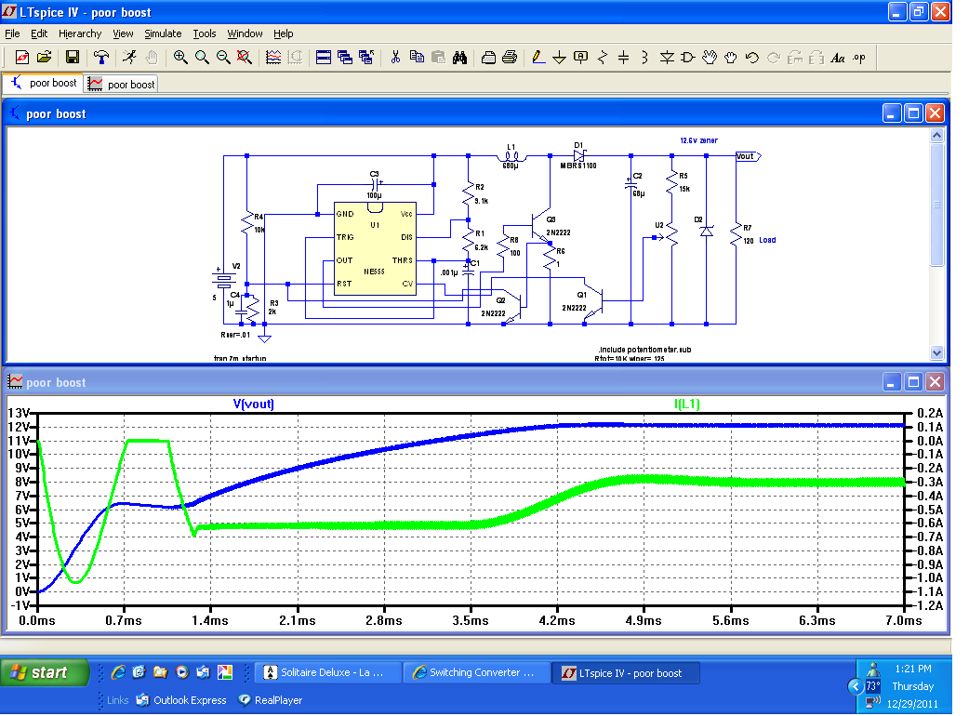Switch to Switching Converter taskbar button
The image size is (969, 716).
coord(476,672)
